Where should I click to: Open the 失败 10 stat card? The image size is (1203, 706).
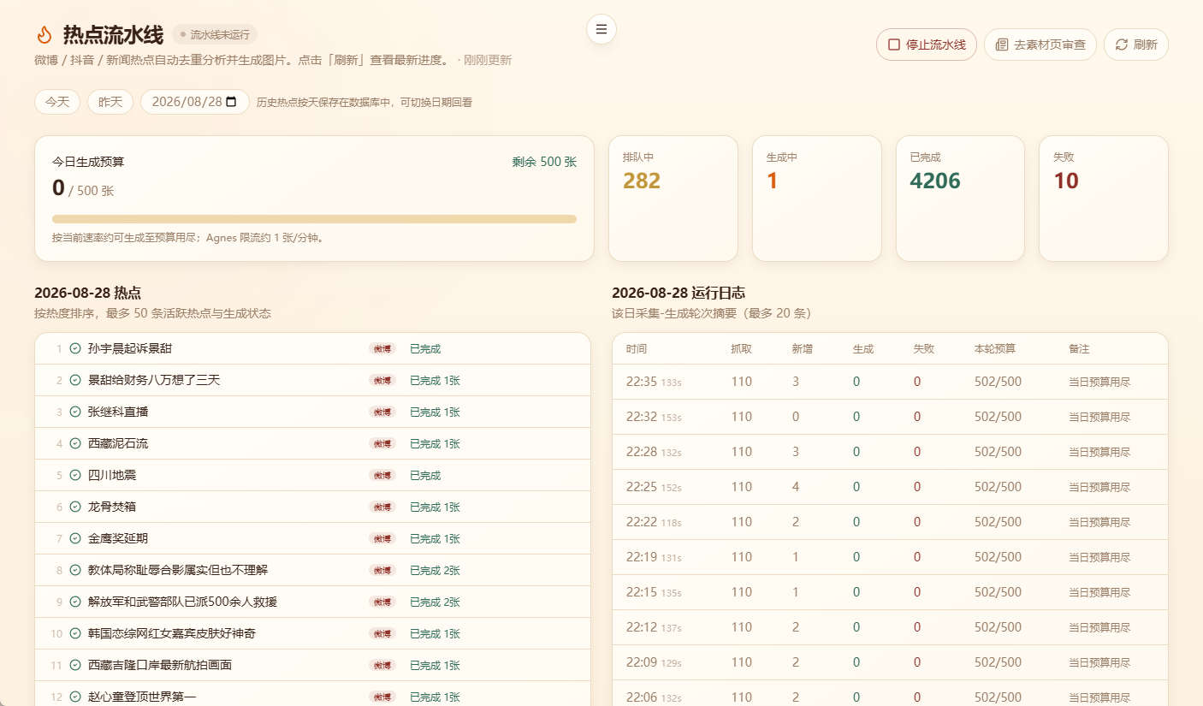click(1104, 199)
